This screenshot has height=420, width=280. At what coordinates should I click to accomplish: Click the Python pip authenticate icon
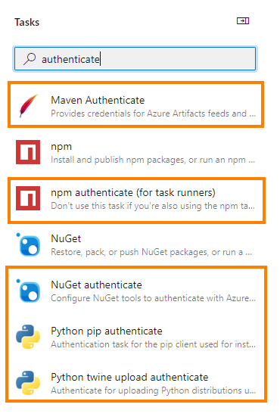pos(28,337)
